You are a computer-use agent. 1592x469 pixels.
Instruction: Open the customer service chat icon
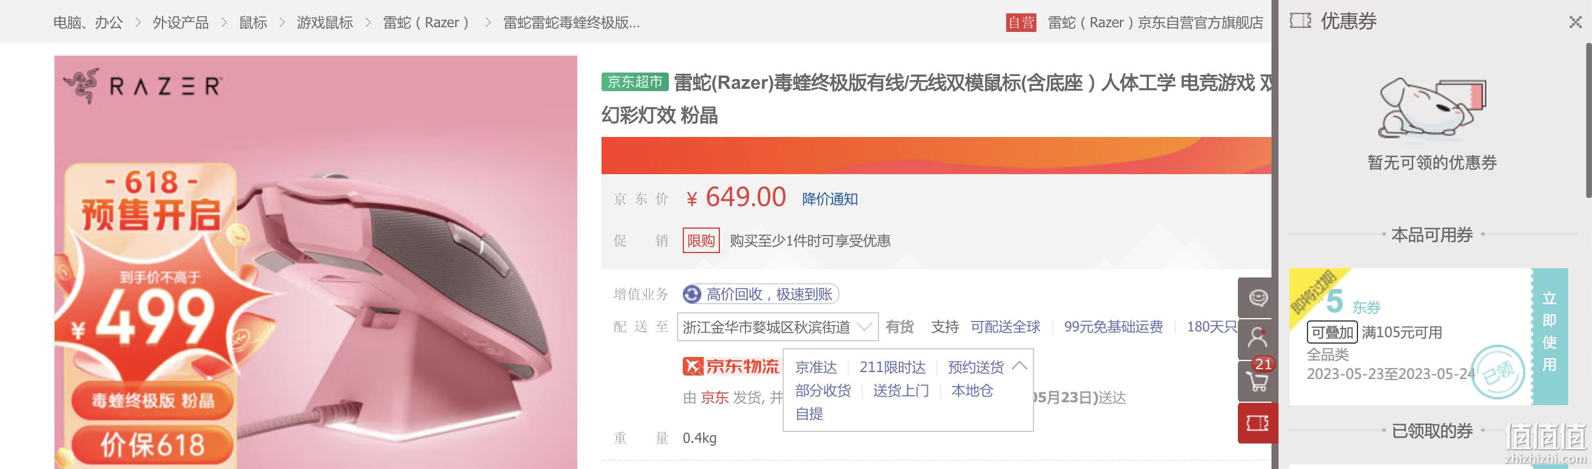point(1258,298)
